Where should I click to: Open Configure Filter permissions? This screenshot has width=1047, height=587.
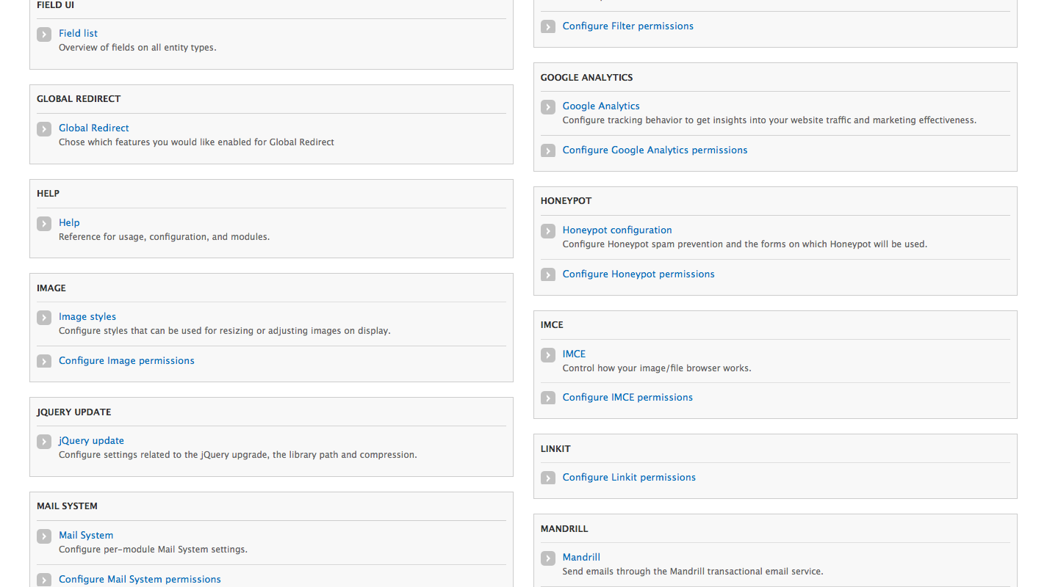point(627,26)
